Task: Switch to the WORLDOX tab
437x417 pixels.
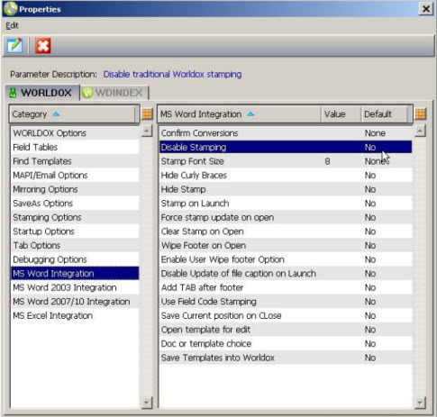Action: pyautogui.click(x=42, y=93)
